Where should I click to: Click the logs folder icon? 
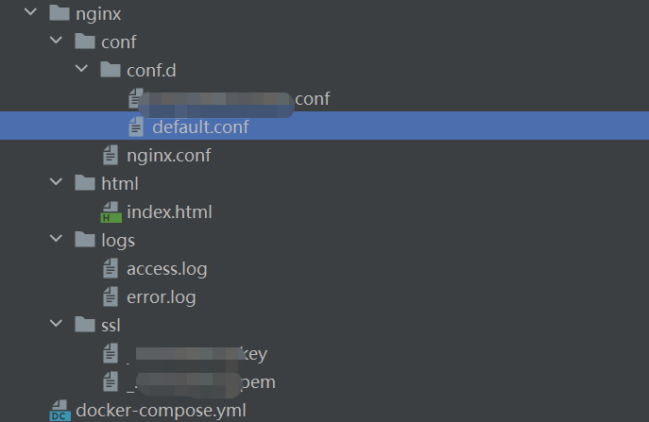tap(85, 240)
